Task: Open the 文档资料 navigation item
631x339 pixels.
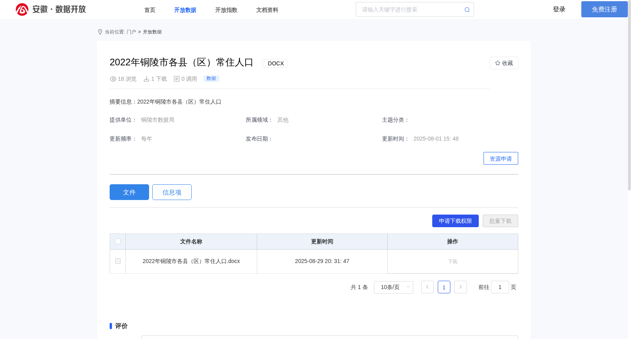Action: point(267,10)
